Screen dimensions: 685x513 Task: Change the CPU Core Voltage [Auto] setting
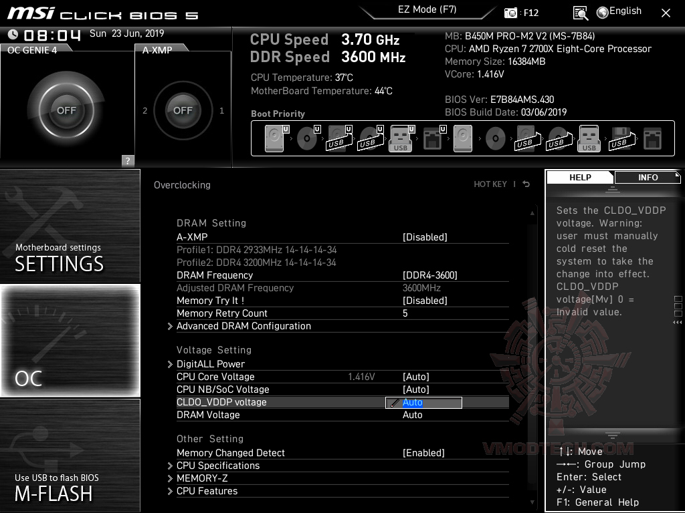pos(416,377)
